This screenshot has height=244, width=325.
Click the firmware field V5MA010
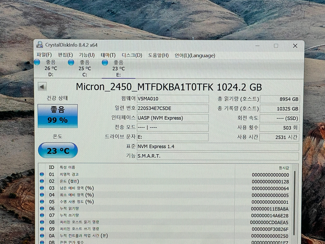(173, 99)
